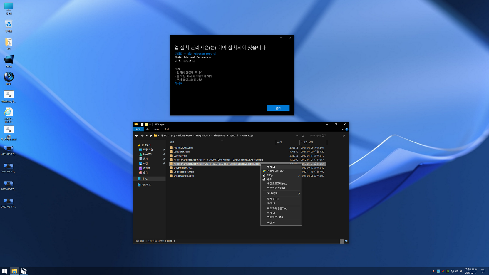Image resolution: width=489 pixels, height=275 pixels.
Task: Sort files by 크기 column header
Action: [287, 142]
